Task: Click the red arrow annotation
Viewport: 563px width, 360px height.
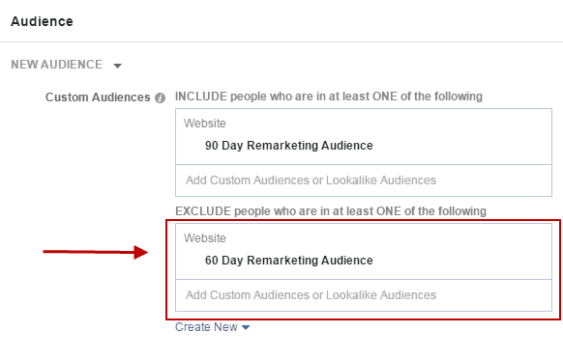Action: click(x=96, y=252)
